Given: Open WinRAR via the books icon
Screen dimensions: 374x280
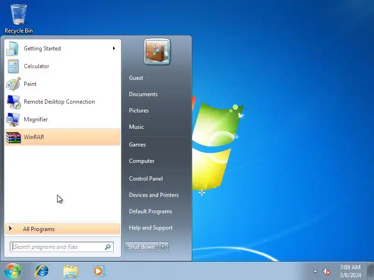Looking at the screenshot, I should pos(14,137).
